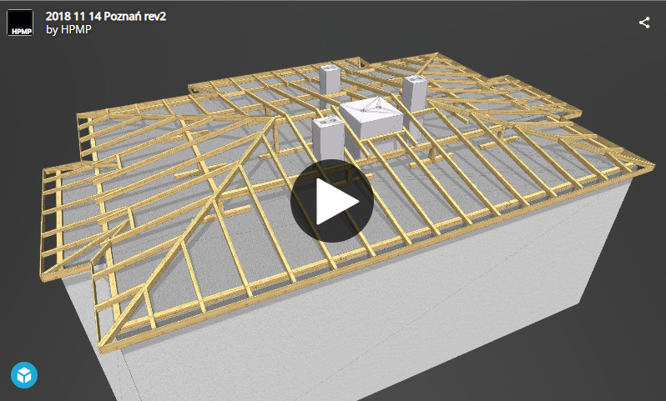Open the HPMP avatar profile image

(x=20, y=23)
